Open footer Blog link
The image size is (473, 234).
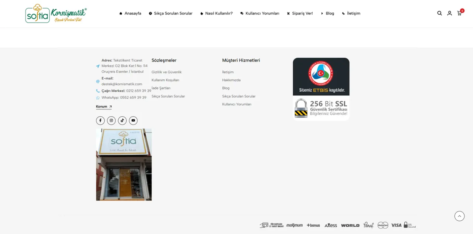click(226, 88)
